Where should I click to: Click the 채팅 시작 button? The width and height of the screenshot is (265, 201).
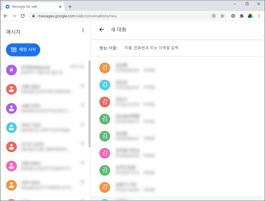click(x=23, y=50)
